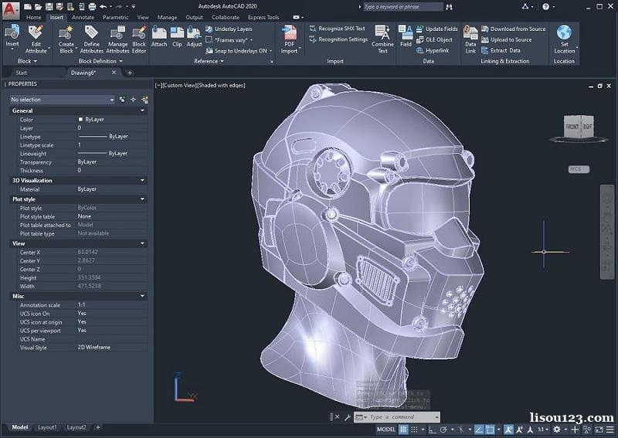Click the Workspace Switching gear icon
The width and height of the screenshot is (618, 438).
click(x=556, y=430)
